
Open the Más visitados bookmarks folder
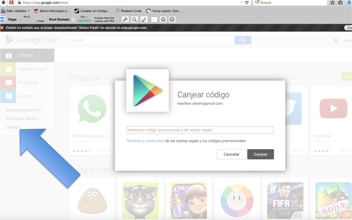point(16,11)
